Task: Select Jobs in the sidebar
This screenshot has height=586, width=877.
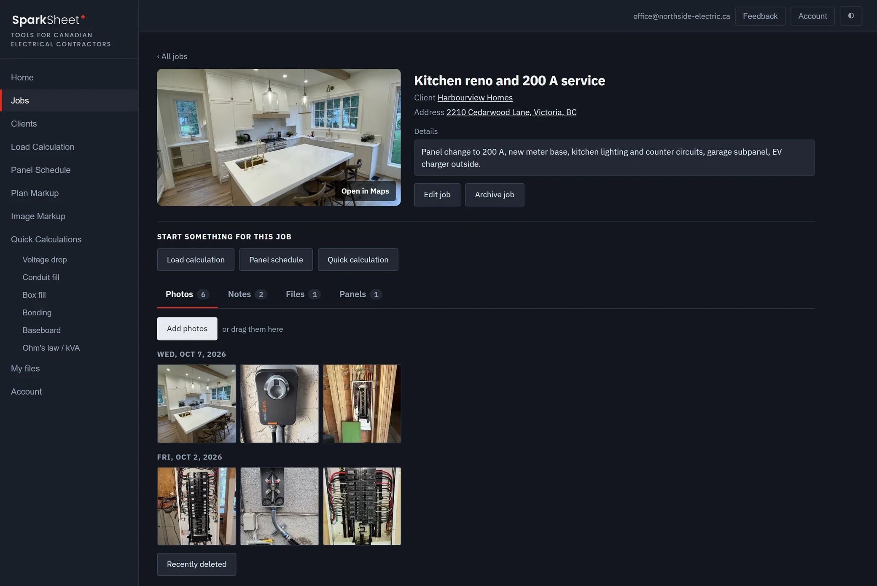Action: [69, 100]
